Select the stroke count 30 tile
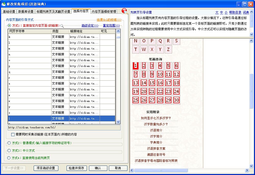The height and width of the screenshot is (175, 255). (x=176, y=100)
